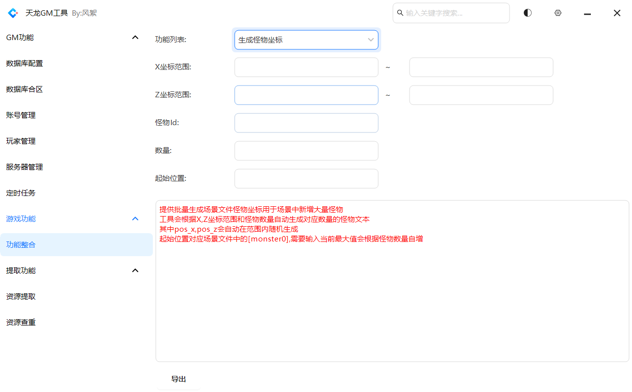This screenshot has width=632, height=392.
Task: Click the 怪物Id input field
Action: point(306,123)
